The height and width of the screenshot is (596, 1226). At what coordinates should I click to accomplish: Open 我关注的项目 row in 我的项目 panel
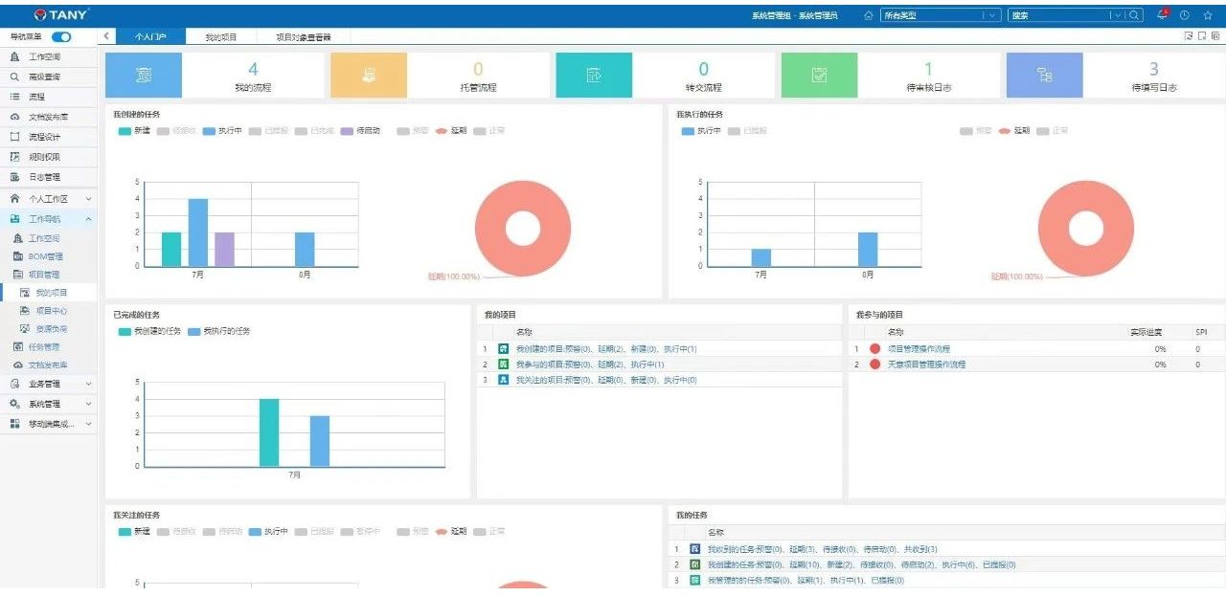pyautogui.click(x=606, y=380)
